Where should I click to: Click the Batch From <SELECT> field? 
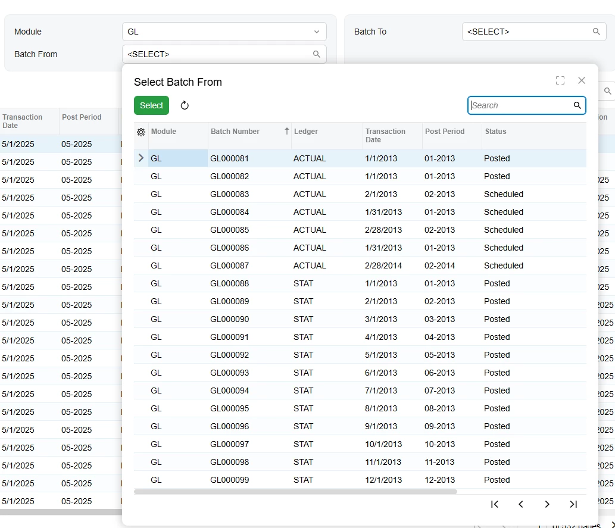coord(224,54)
